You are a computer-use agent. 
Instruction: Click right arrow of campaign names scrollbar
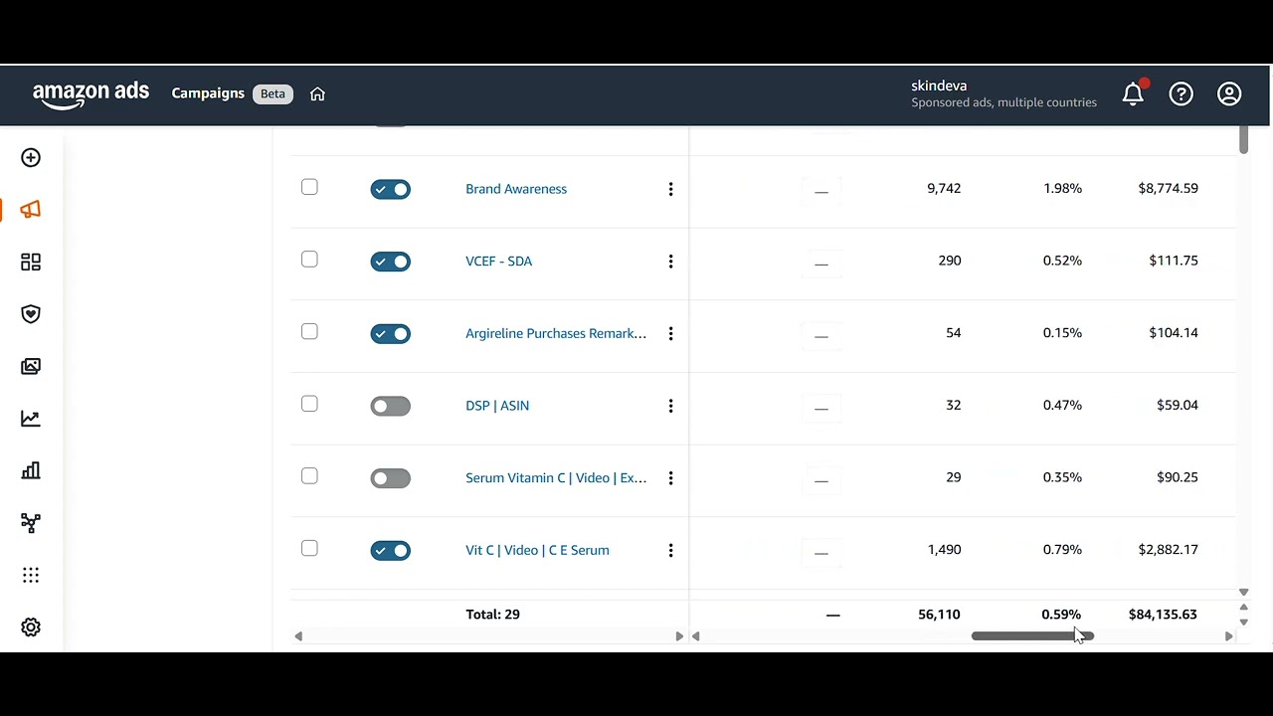pos(679,636)
